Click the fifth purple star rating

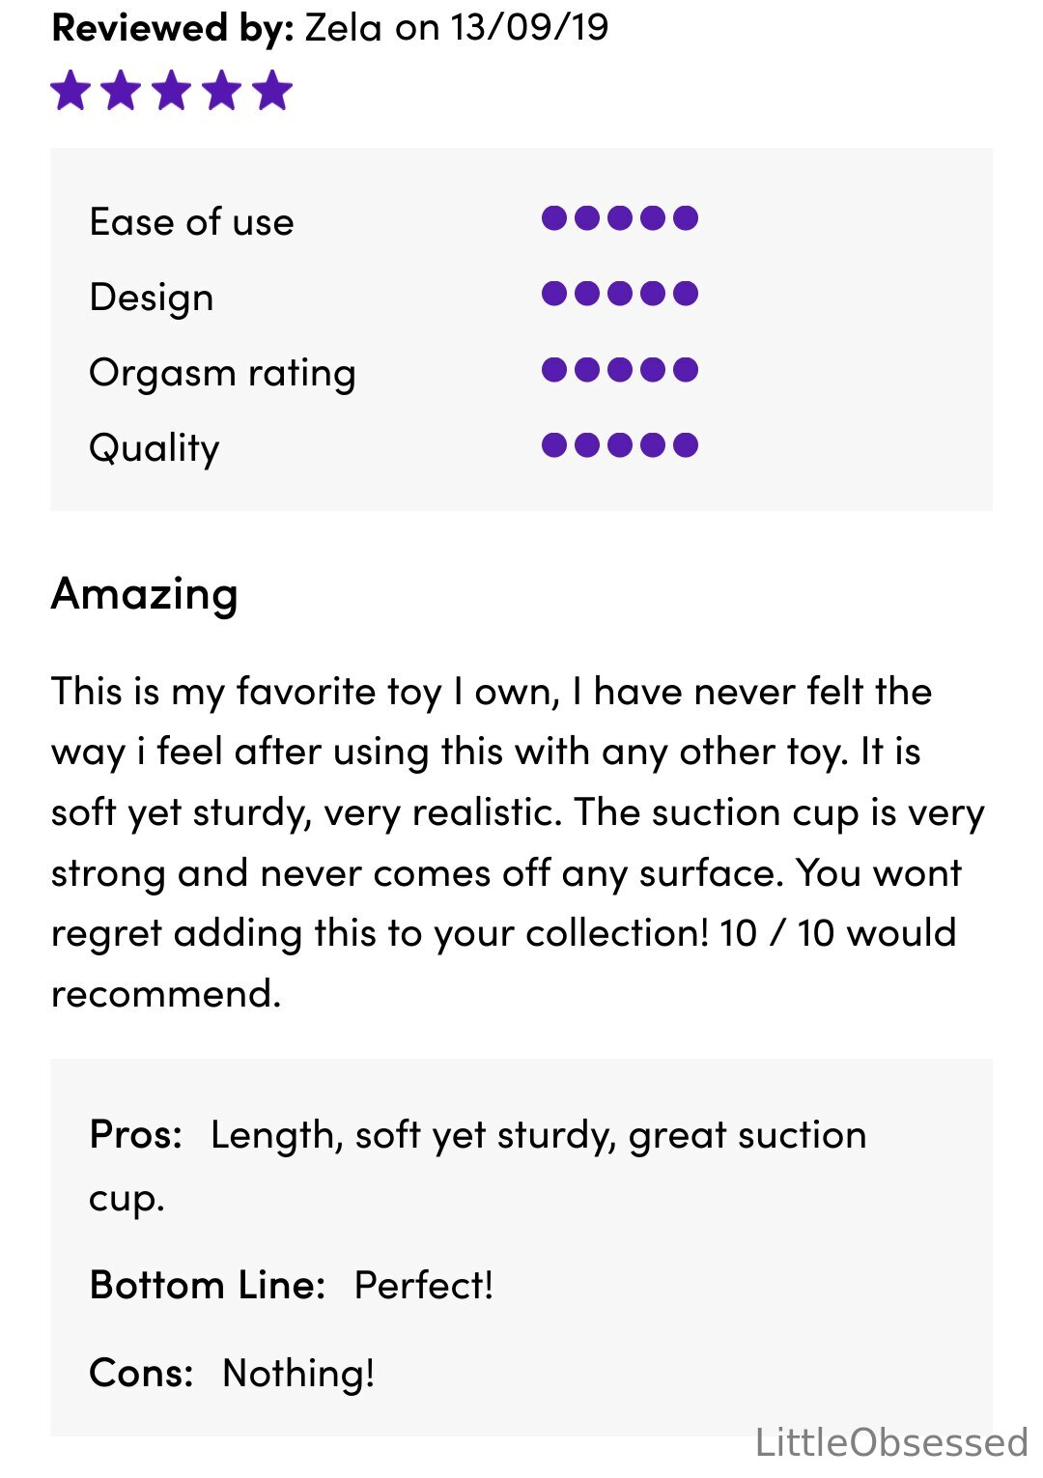click(271, 91)
